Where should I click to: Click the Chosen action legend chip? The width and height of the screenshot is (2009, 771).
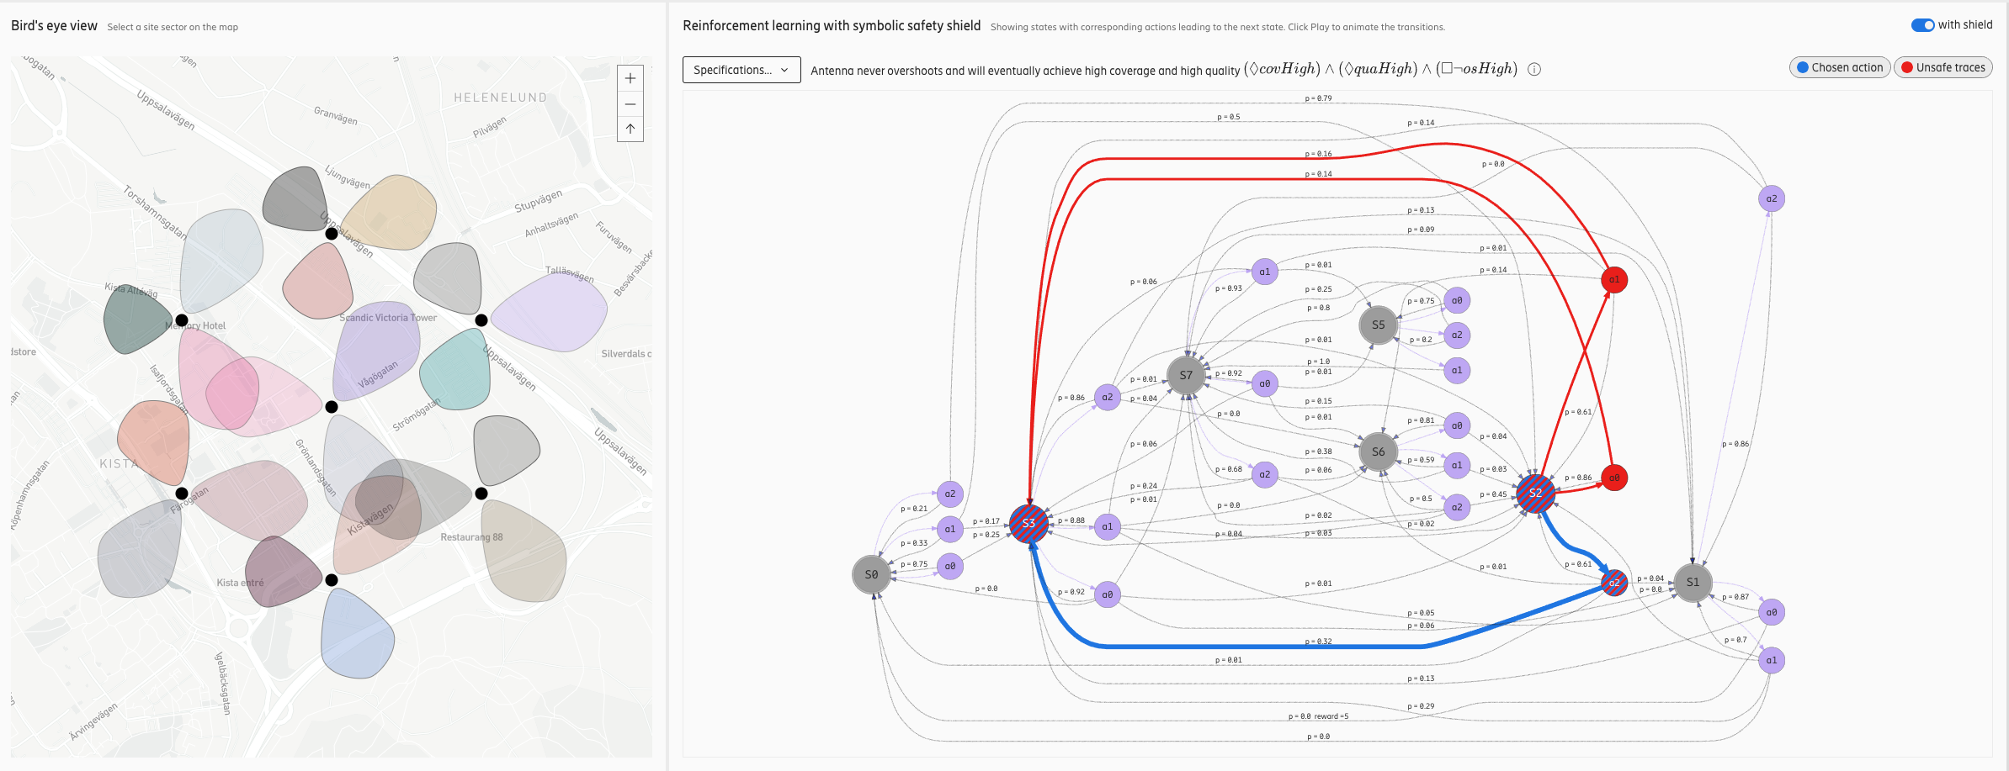click(1840, 67)
